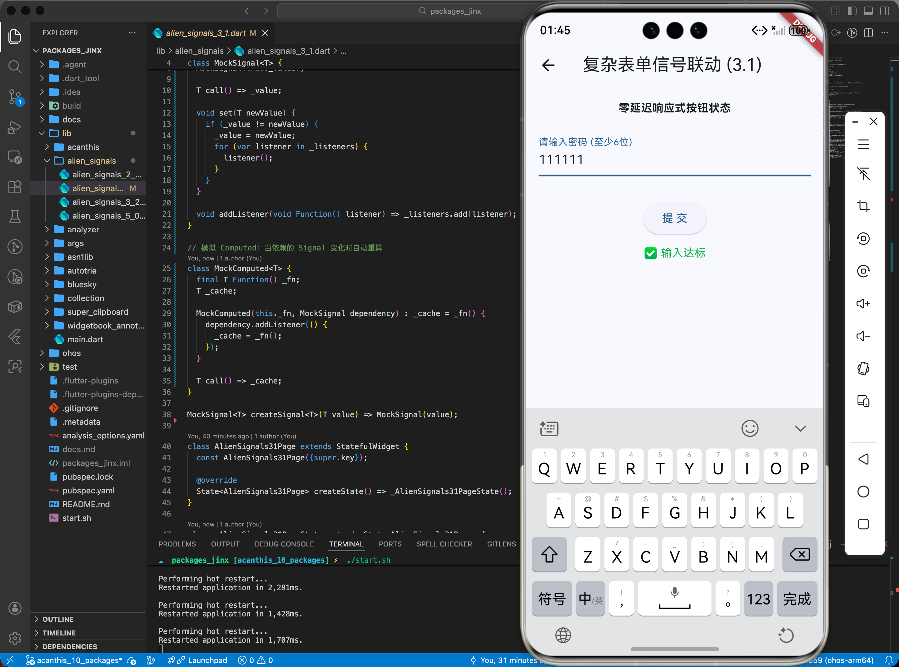Click emulator volume up icon

[x=863, y=304]
